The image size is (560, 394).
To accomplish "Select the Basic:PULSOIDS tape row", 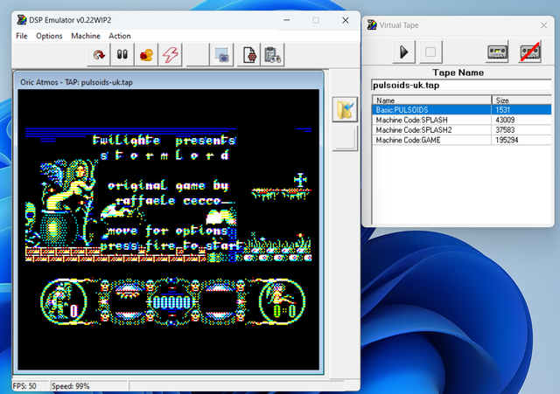I will click(x=462, y=110).
